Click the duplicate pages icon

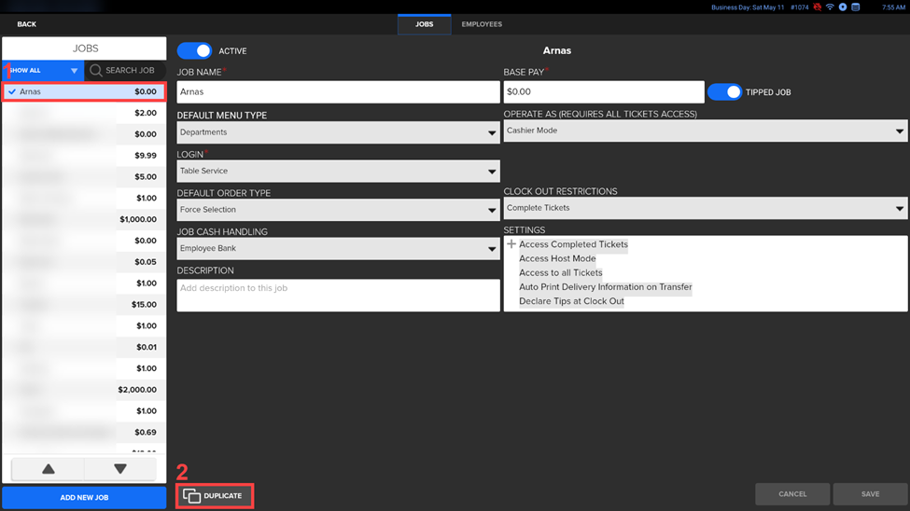click(x=191, y=496)
